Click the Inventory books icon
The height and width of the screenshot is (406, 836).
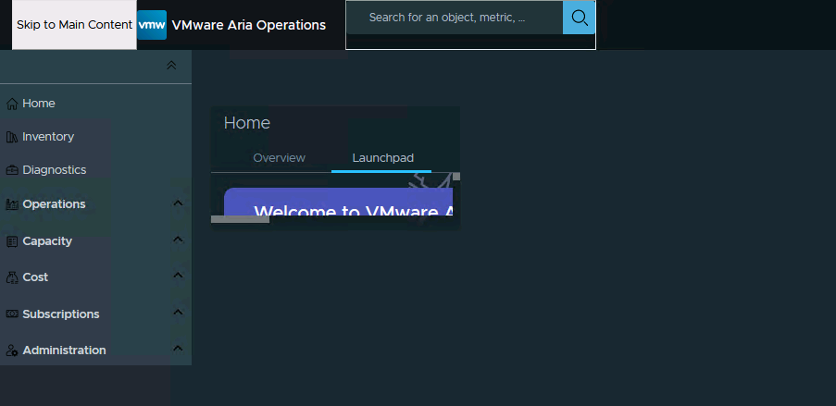click(12, 138)
